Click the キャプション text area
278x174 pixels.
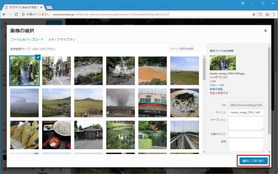[246, 123]
